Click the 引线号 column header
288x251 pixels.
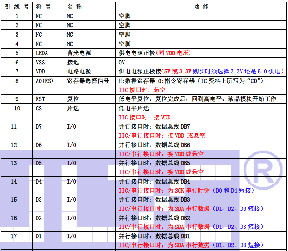(17, 7)
